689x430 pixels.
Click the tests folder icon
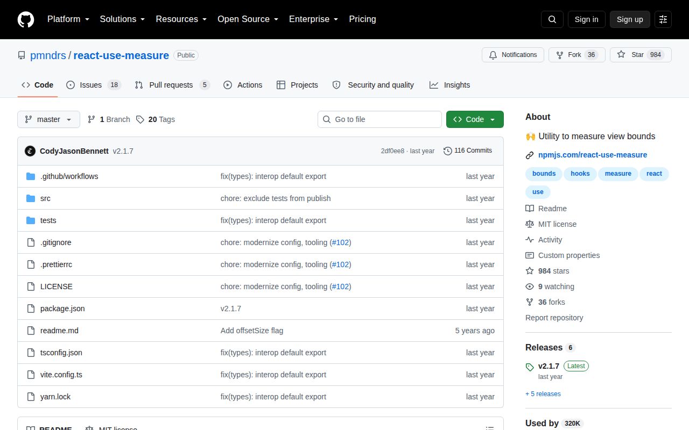pyautogui.click(x=31, y=220)
